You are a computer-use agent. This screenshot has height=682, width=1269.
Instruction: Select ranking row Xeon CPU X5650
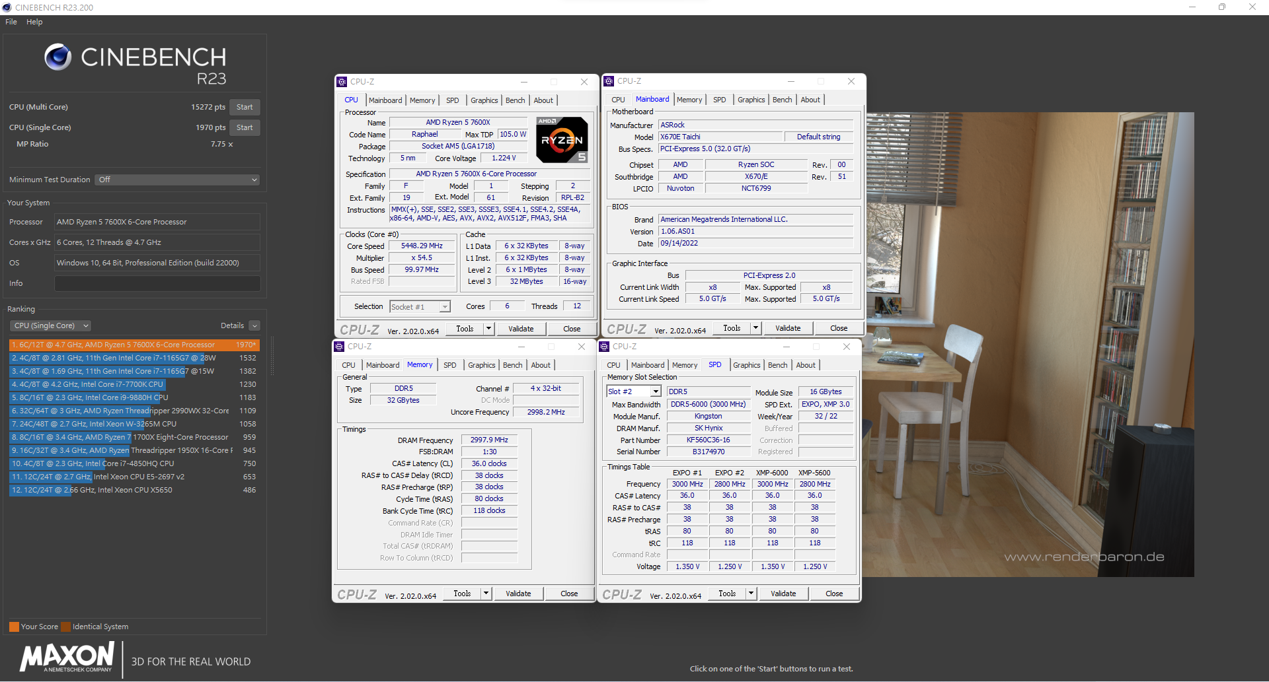[134, 490]
